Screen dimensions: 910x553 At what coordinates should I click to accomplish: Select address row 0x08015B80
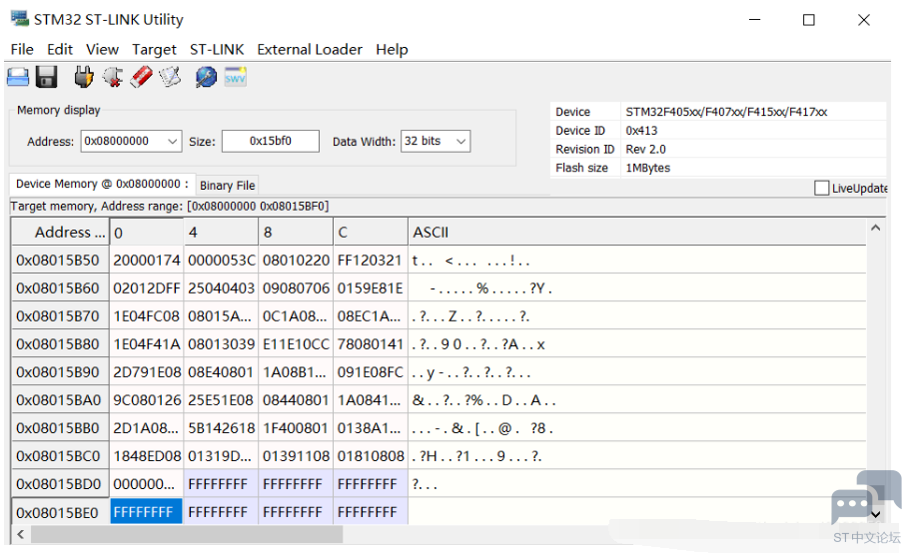click(x=58, y=344)
